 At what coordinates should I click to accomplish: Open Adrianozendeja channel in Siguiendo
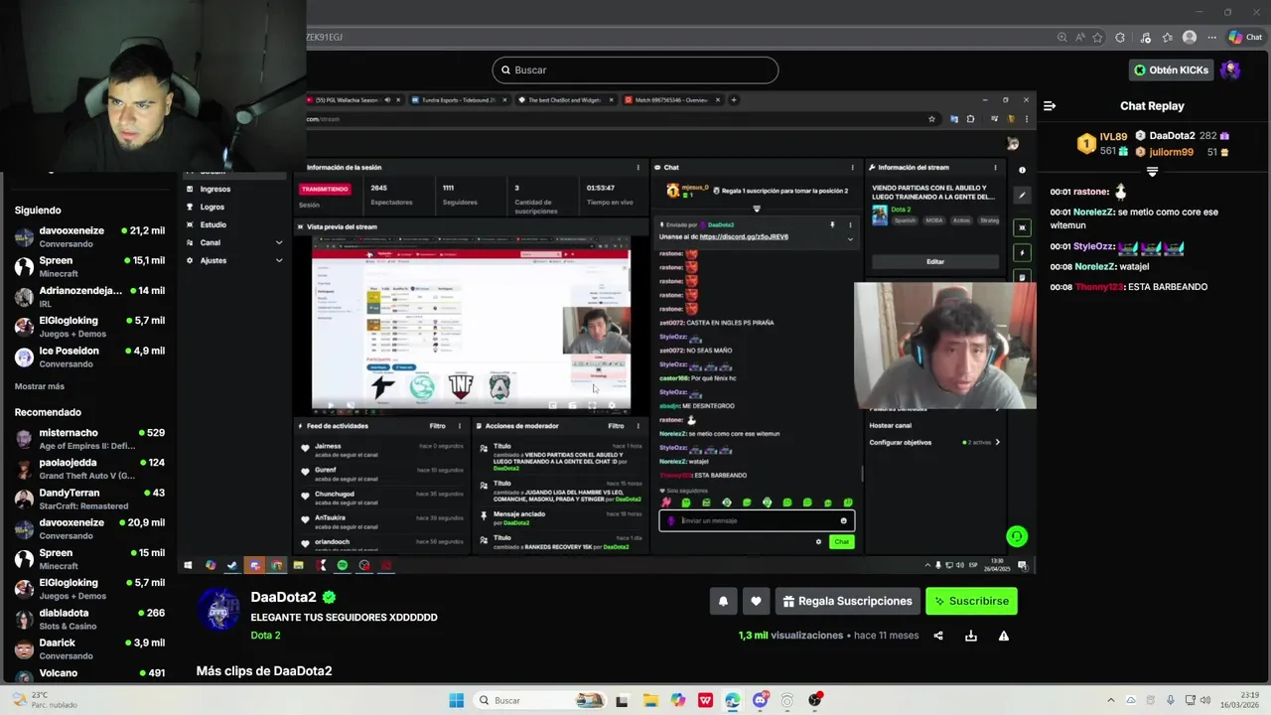[89, 297]
